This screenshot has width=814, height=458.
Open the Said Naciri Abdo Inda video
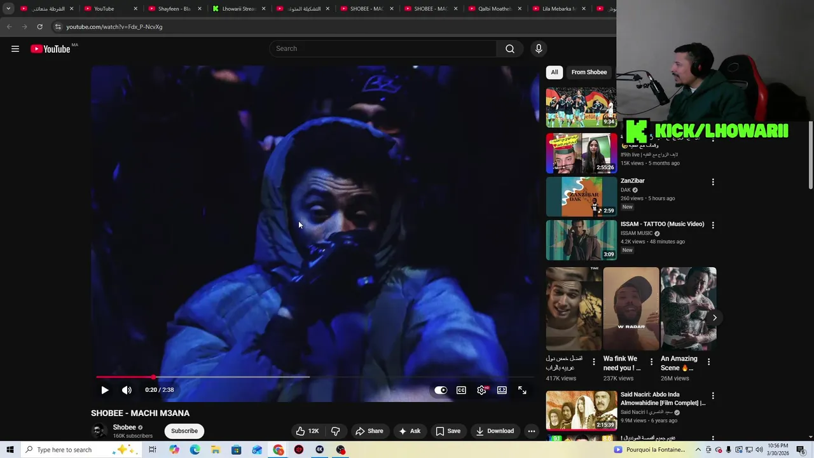coord(663,399)
